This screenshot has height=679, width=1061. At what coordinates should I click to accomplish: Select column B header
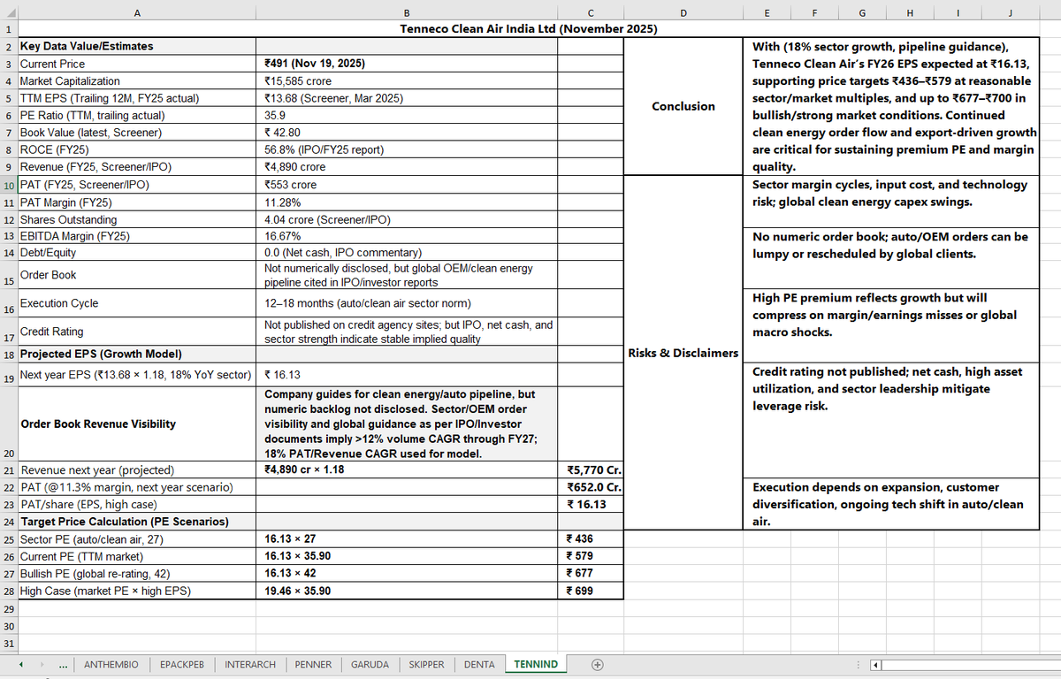(406, 12)
